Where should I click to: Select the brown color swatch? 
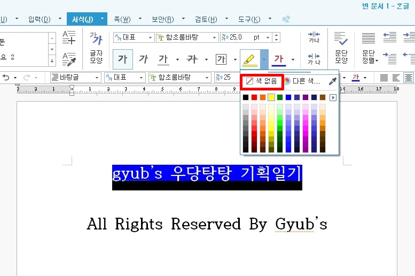(323, 97)
